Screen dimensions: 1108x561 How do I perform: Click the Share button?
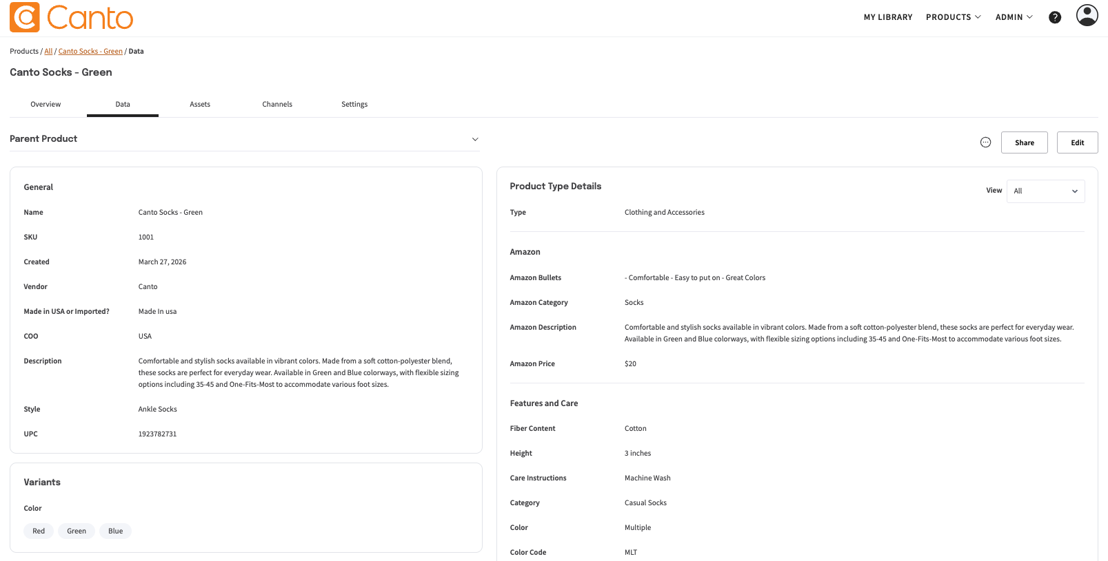tap(1025, 142)
